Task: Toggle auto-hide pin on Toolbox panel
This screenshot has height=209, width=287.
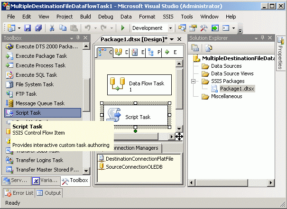Action: tap(78, 37)
